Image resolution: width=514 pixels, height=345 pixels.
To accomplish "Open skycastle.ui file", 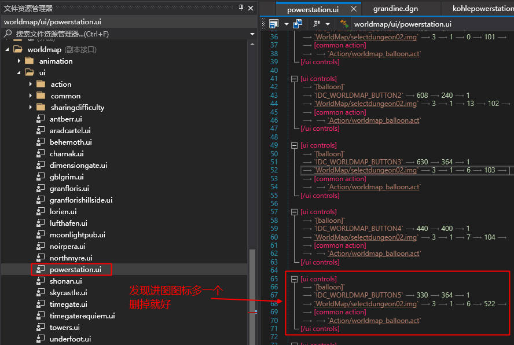I will click(68, 293).
